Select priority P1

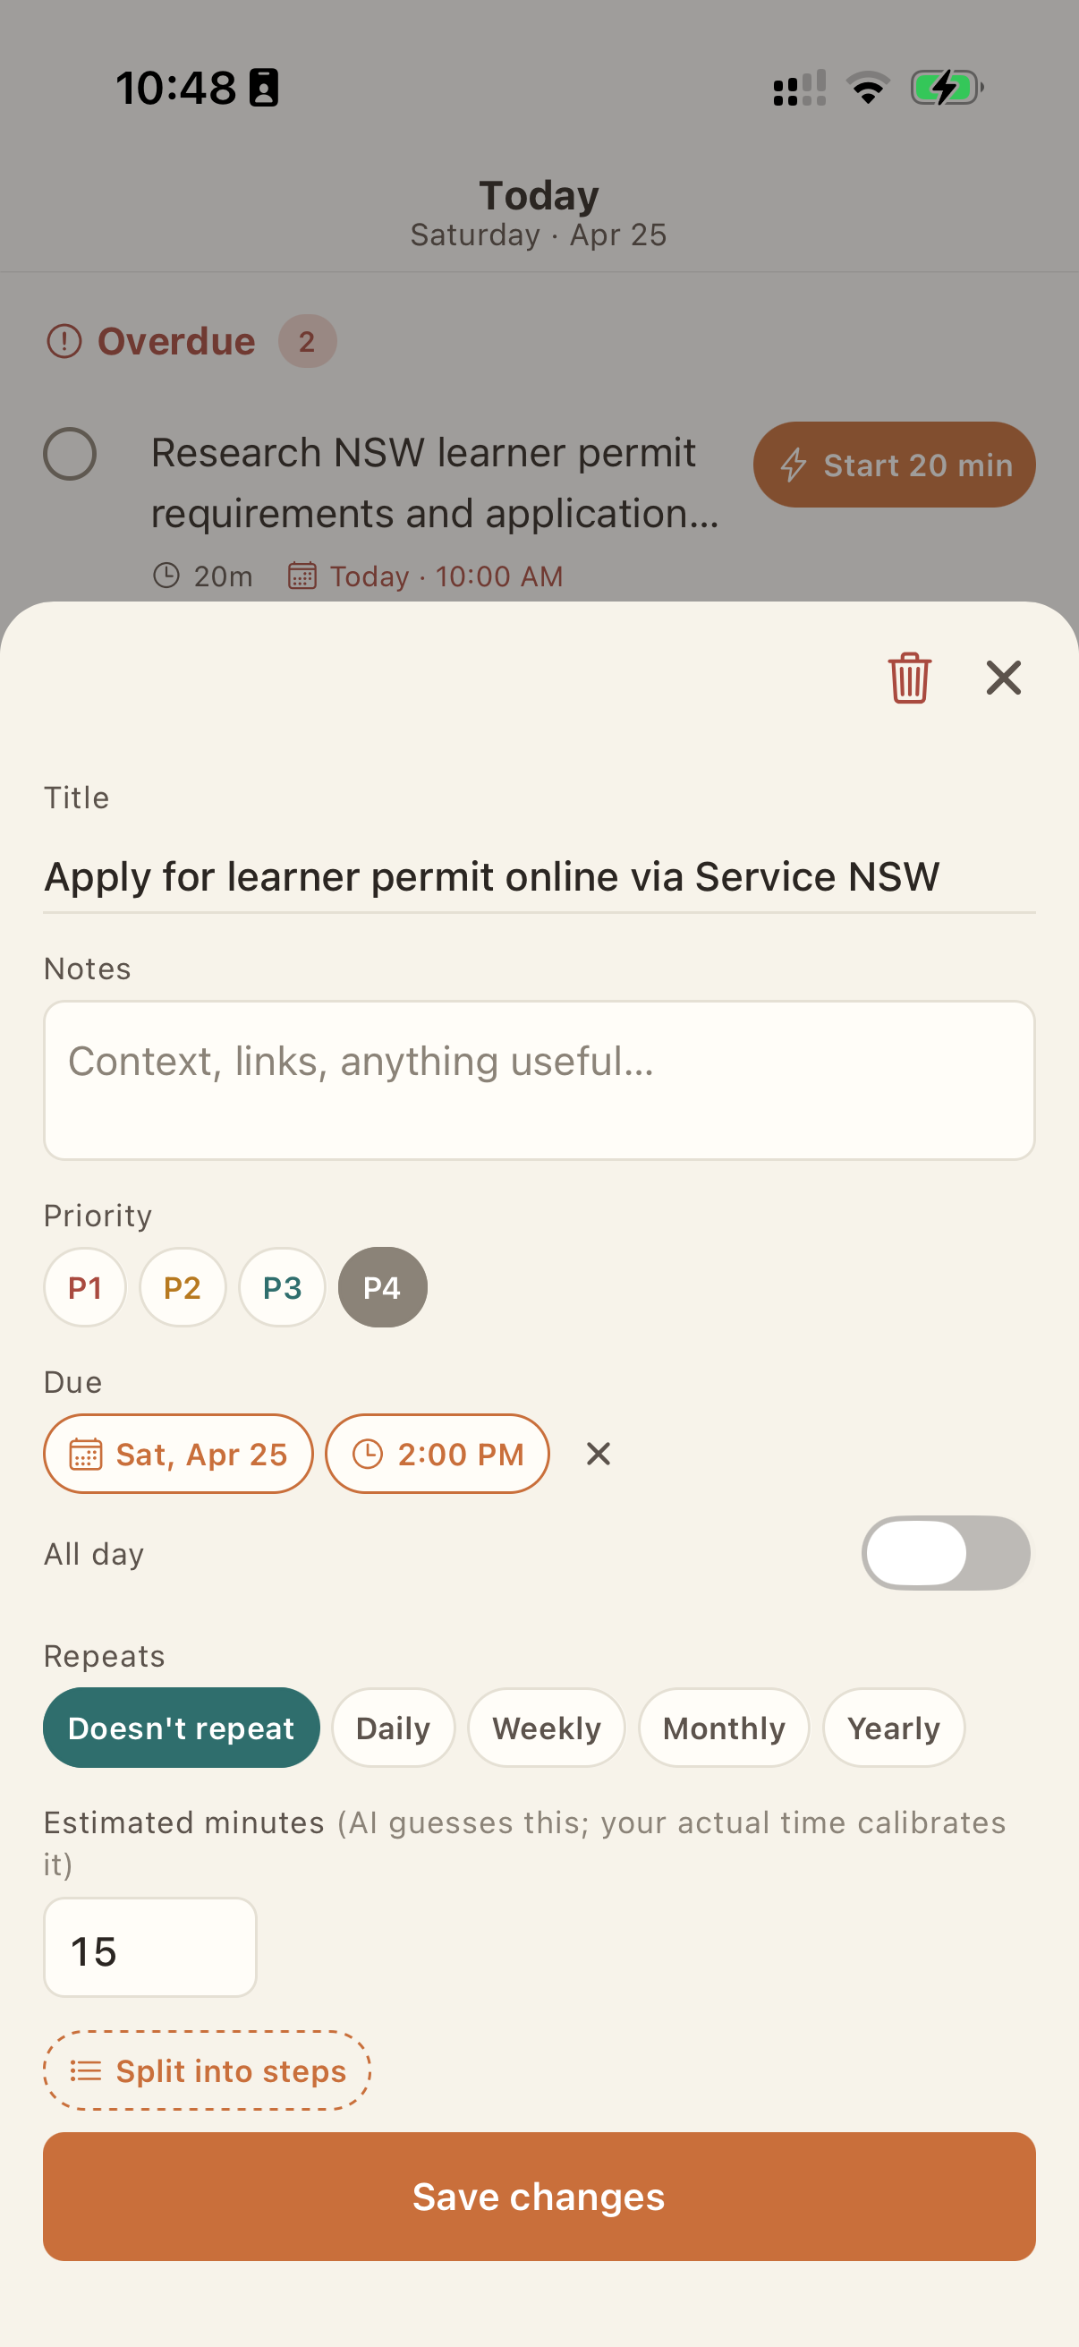(85, 1286)
